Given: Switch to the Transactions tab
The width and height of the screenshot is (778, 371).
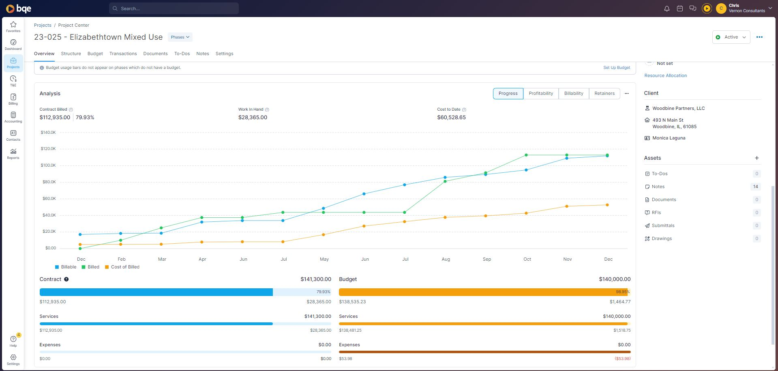Looking at the screenshot, I should point(123,54).
